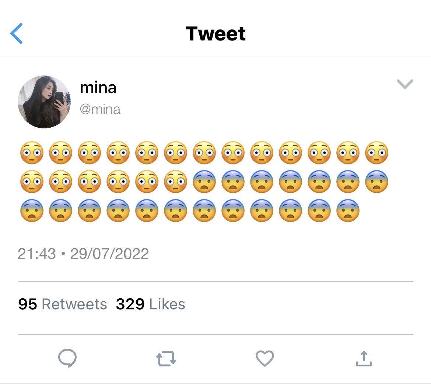Click the last flushed emoji in the first row
The height and width of the screenshot is (387, 431).
tap(376, 153)
